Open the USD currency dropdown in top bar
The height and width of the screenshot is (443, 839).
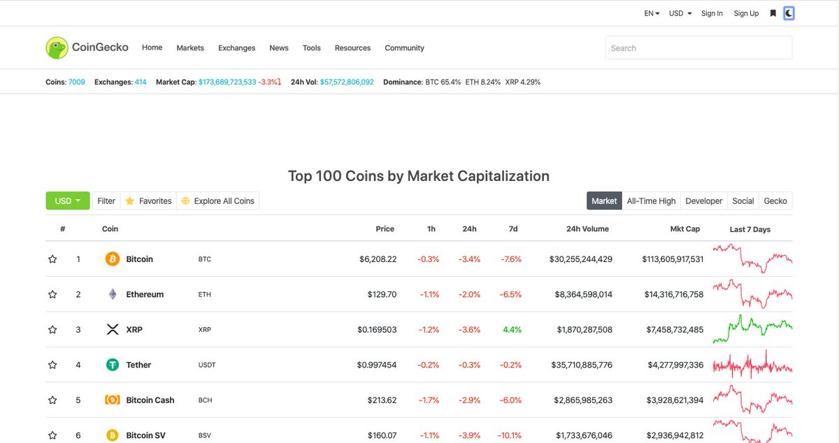click(680, 13)
